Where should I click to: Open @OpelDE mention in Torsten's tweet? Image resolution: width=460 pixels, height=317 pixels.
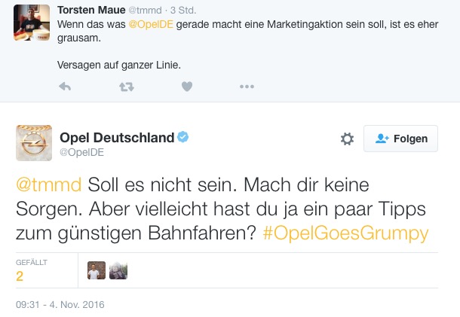tap(151, 24)
